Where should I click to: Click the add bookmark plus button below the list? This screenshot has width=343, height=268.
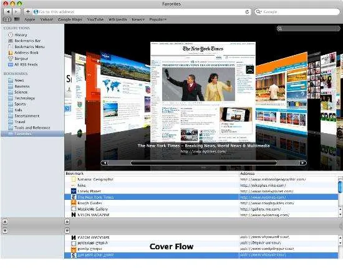(x=67, y=222)
